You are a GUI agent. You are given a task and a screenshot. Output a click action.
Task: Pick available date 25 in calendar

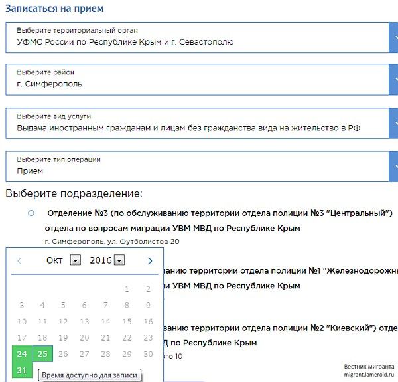[x=42, y=354]
